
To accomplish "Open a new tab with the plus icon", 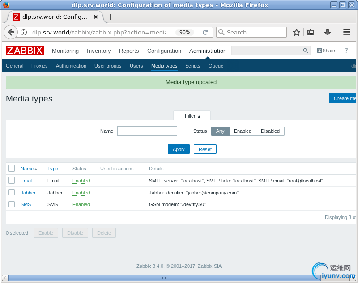I will coord(110,17).
